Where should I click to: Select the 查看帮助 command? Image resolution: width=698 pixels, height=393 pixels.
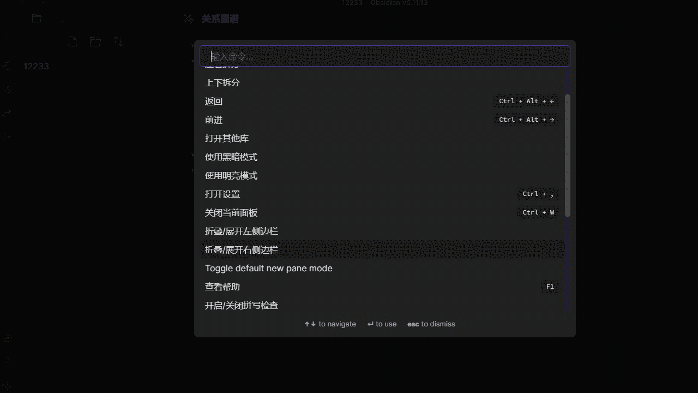(x=222, y=287)
